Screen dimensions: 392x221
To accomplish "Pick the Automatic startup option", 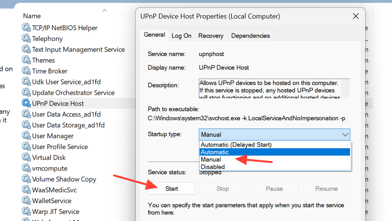I will (x=215, y=152).
